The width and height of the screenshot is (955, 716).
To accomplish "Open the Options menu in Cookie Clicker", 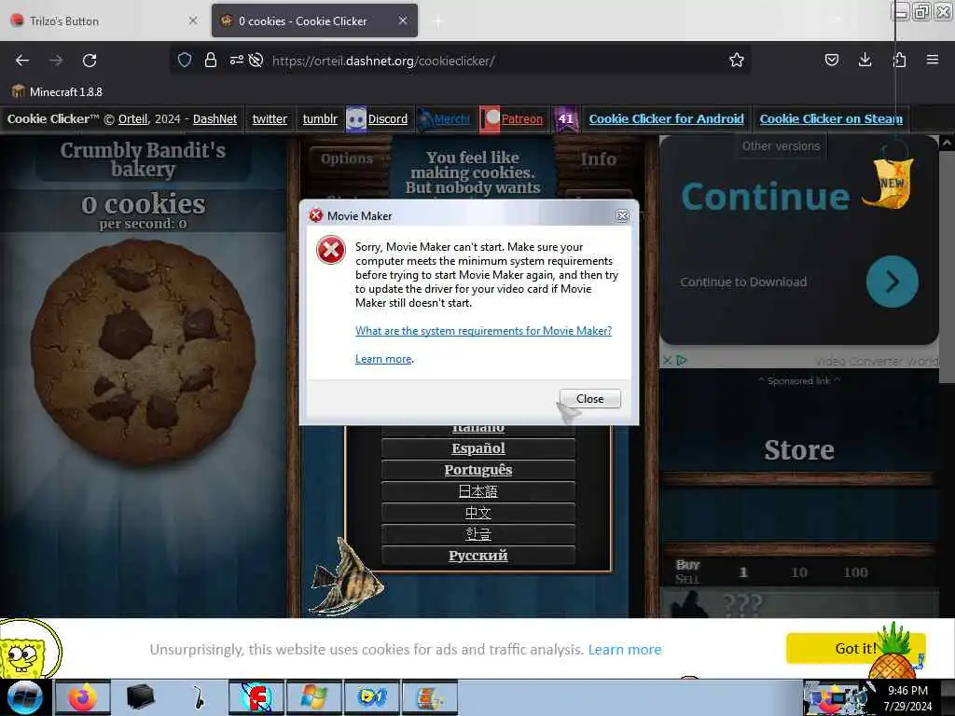I will pos(347,158).
